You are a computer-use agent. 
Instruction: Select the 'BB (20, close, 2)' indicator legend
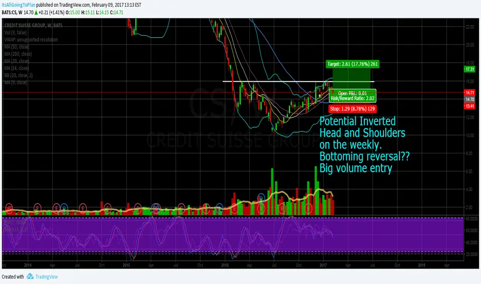(x=19, y=75)
